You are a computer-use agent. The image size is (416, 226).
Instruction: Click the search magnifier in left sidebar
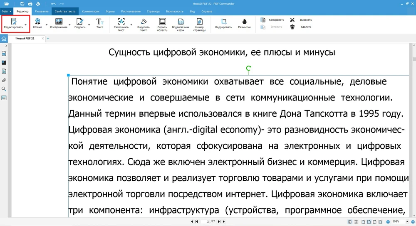[x=4, y=89]
